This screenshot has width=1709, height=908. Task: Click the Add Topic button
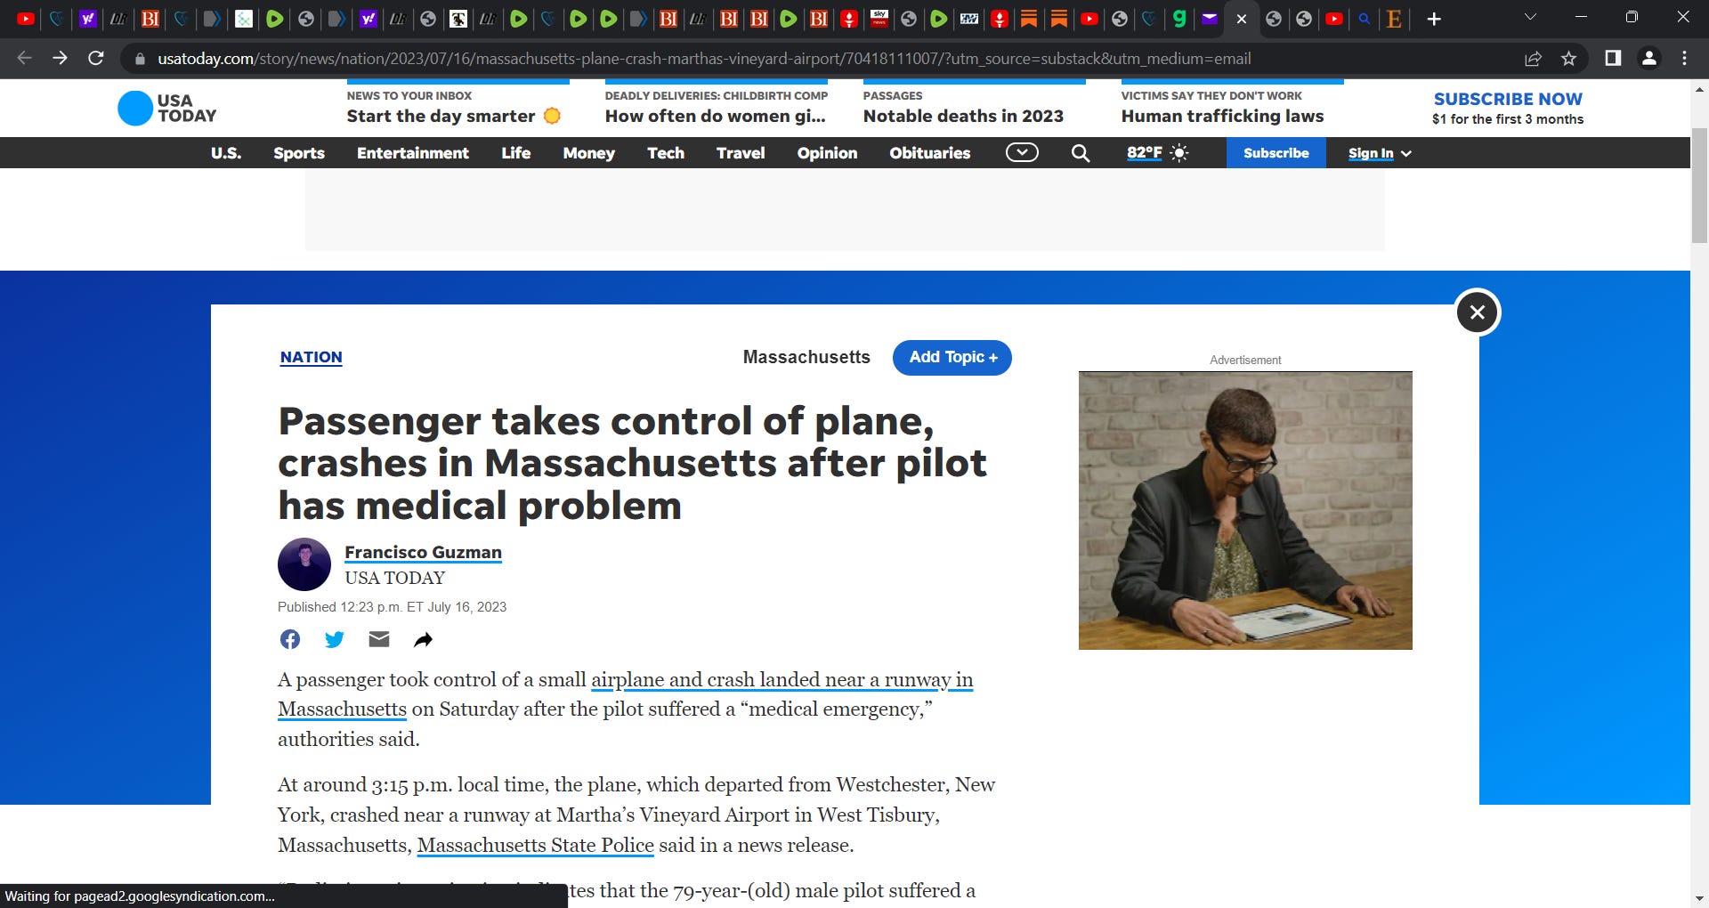[952, 358]
